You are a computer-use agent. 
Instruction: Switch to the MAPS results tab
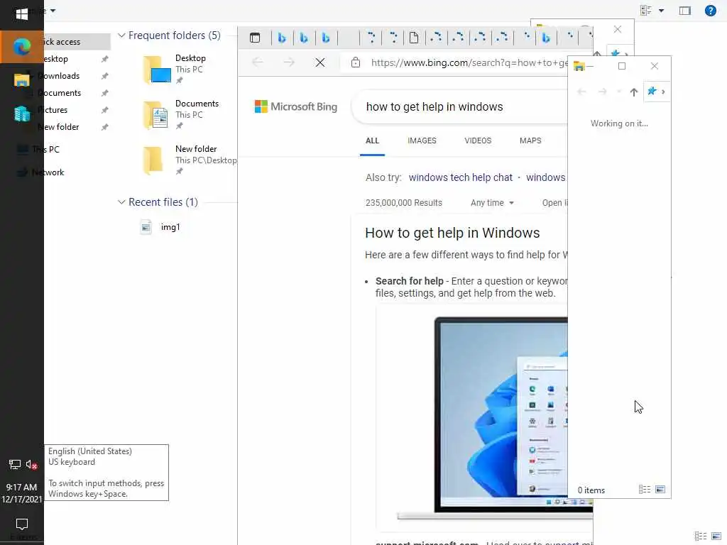[x=530, y=141]
